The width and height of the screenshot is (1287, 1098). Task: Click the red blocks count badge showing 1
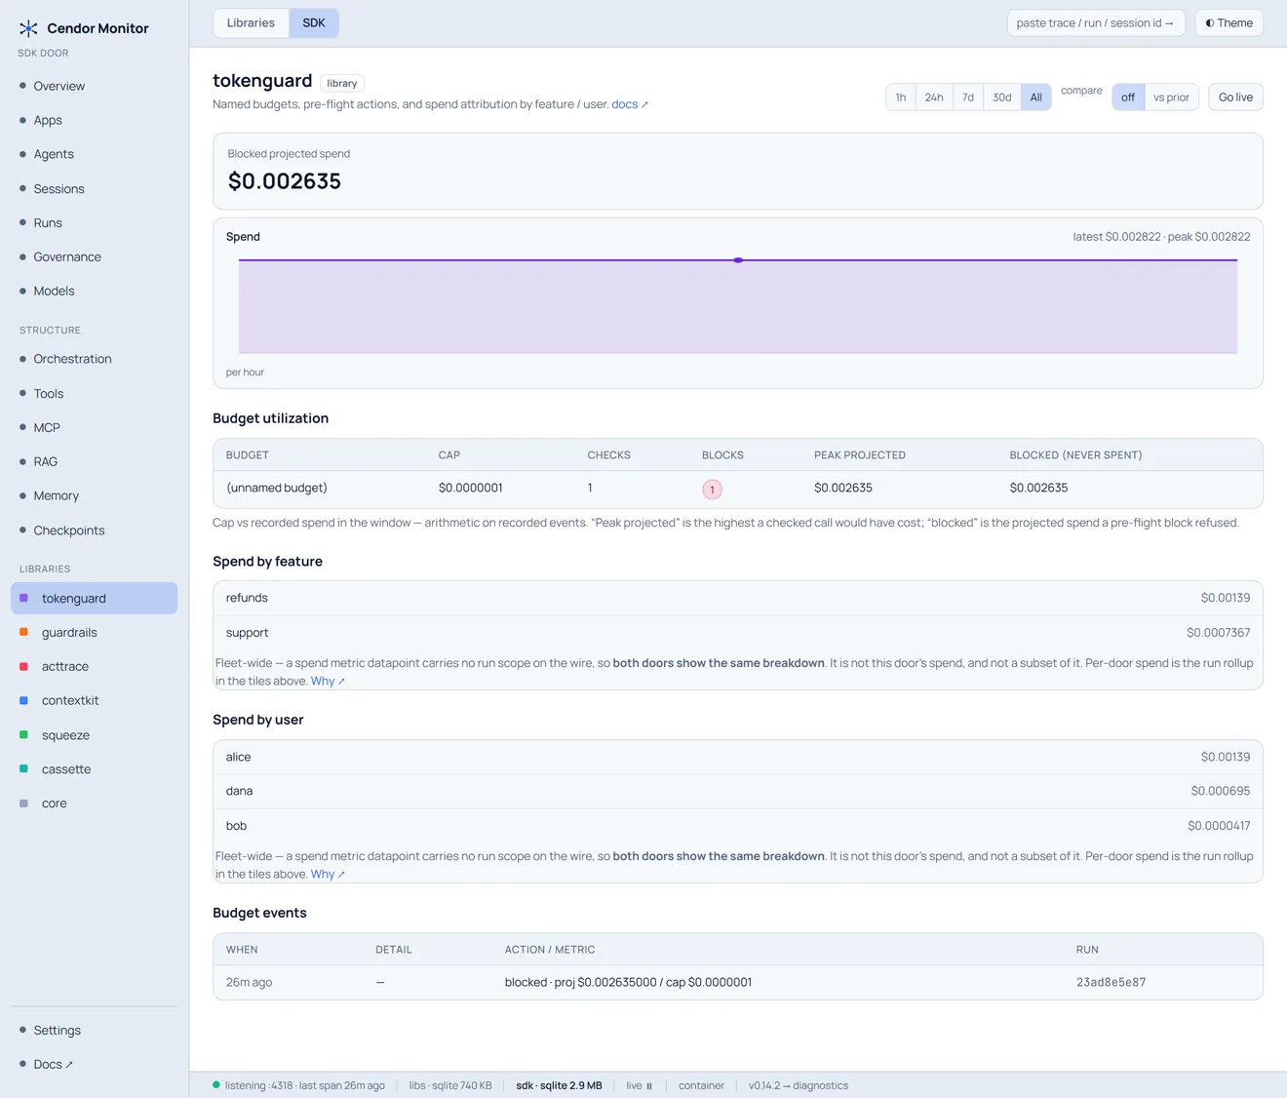[712, 489]
